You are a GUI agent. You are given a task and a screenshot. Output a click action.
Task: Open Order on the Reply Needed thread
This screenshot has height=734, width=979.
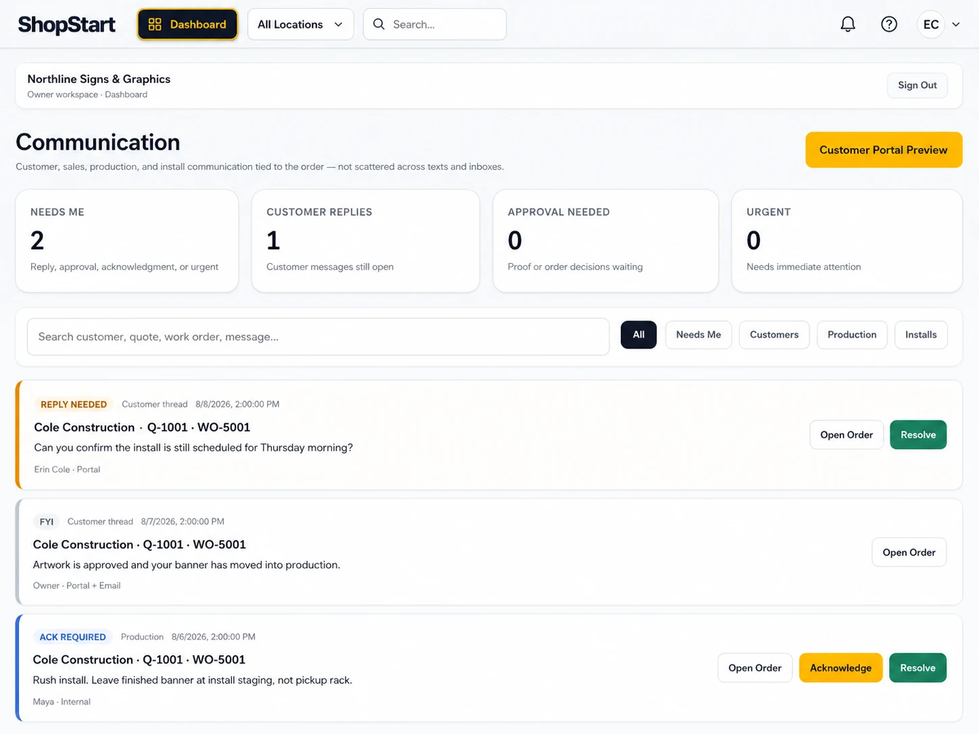pos(846,435)
